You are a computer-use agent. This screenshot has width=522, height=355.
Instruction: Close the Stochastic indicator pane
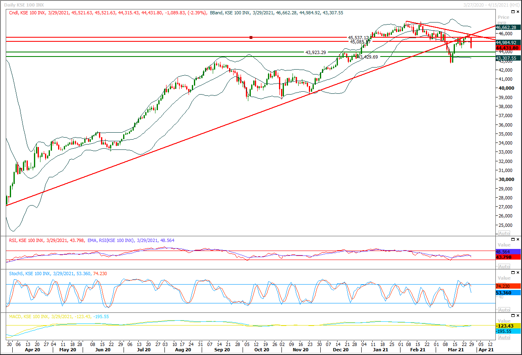518,273
